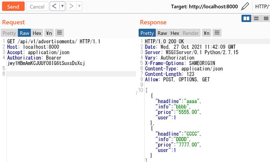Place cursor on empty request line 6
Screen dimensions: 270x162
(71, 74)
